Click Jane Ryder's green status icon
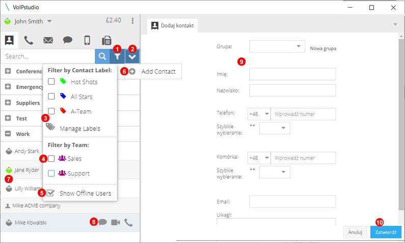The width and height of the screenshot is (405, 243). tap(9, 170)
